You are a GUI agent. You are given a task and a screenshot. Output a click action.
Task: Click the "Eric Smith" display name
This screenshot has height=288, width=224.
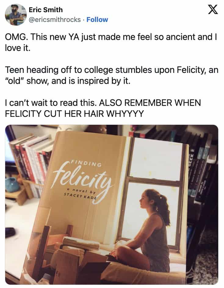click(45, 9)
